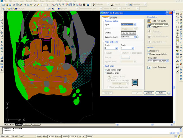
Task: Open the Draw order dropdown
Action: click(167, 61)
